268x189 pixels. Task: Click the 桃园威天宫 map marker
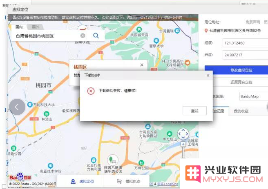click(x=139, y=29)
